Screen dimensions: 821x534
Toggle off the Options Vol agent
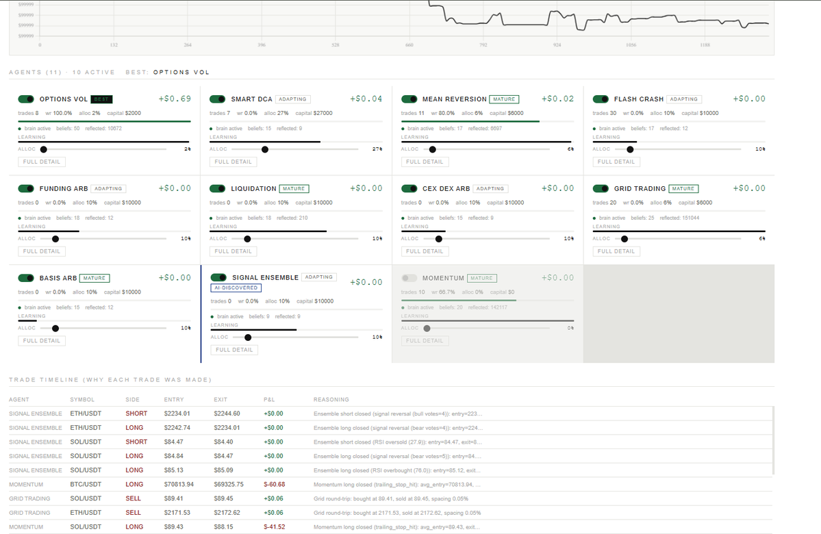(x=25, y=99)
